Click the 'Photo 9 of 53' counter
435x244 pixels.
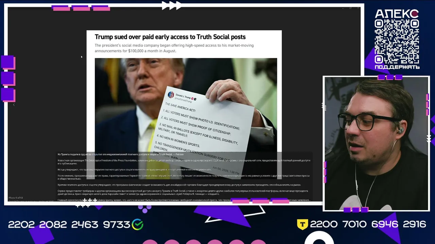(16, 198)
